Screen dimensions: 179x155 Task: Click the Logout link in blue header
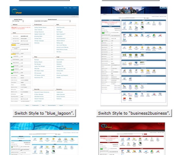(x=75, y=8)
